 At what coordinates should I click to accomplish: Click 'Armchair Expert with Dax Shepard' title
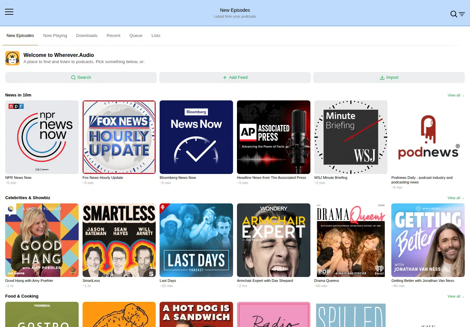click(x=265, y=281)
